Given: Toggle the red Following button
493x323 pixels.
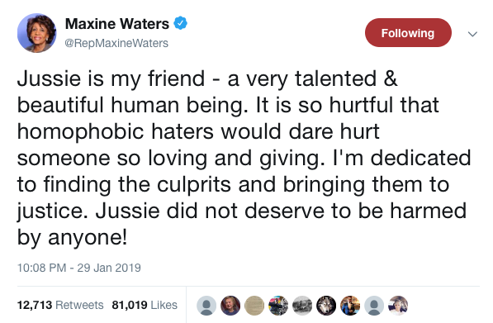Looking at the screenshot, I should point(408,33).
